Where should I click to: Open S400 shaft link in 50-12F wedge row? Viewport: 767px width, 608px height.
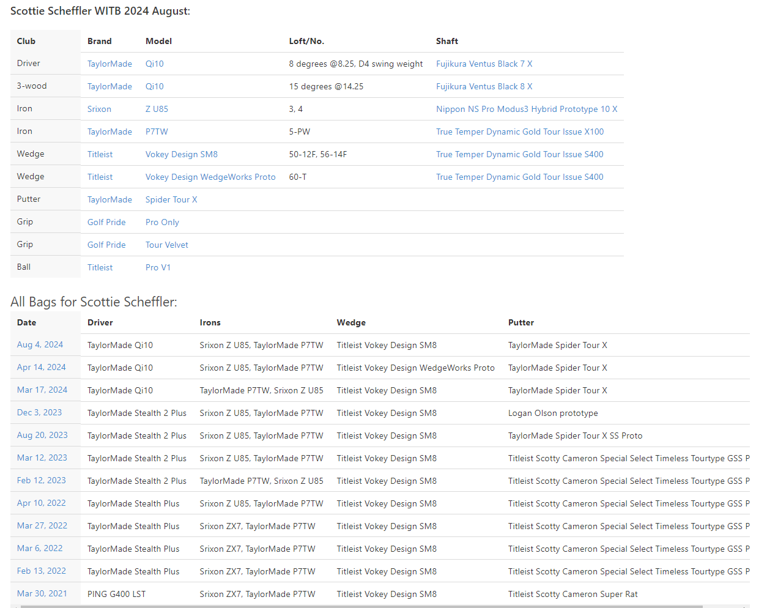(x=519, y=154)
